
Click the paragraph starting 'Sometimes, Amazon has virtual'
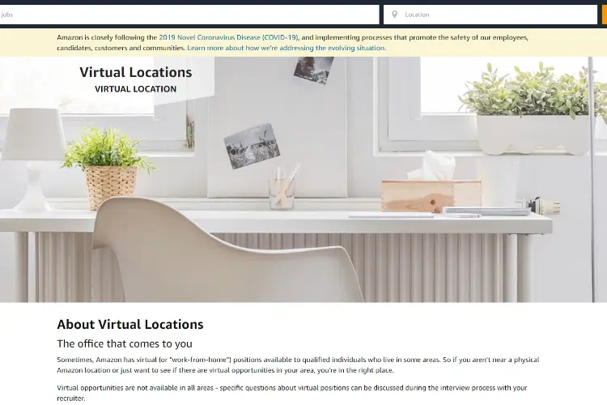[x=298, y=364]
